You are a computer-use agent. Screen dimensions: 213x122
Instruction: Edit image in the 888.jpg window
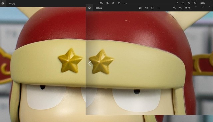140,8
